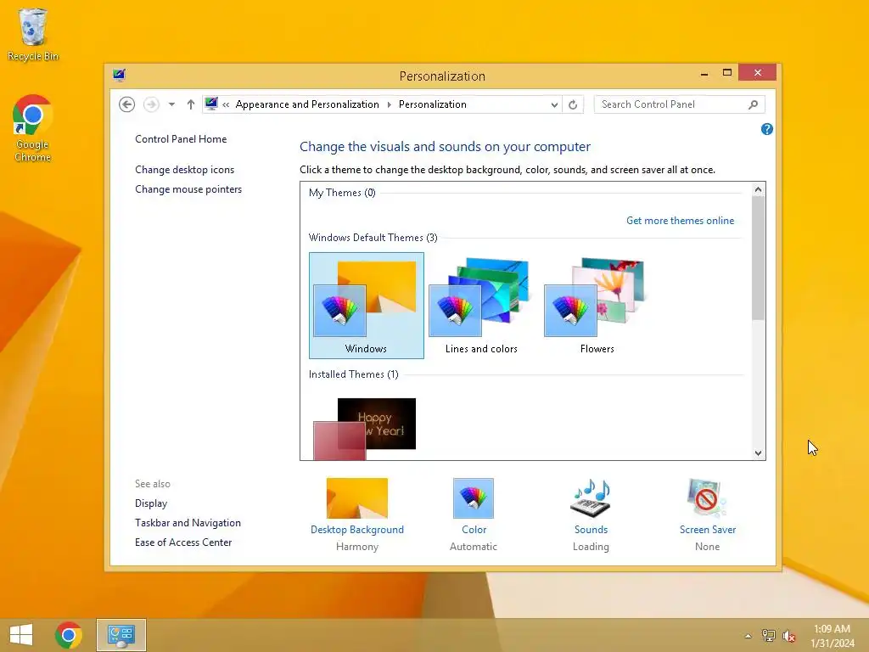Viewport: 869px width, 652px height.
Task: Open the Recycle Bin desktop icon
Action: coord(33,34)
